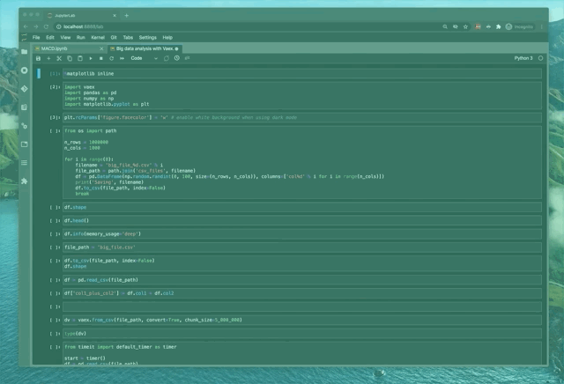
Task: Switch to the MACD.ipynb tab
Action: pyautogui.click(x=56, y=48)
